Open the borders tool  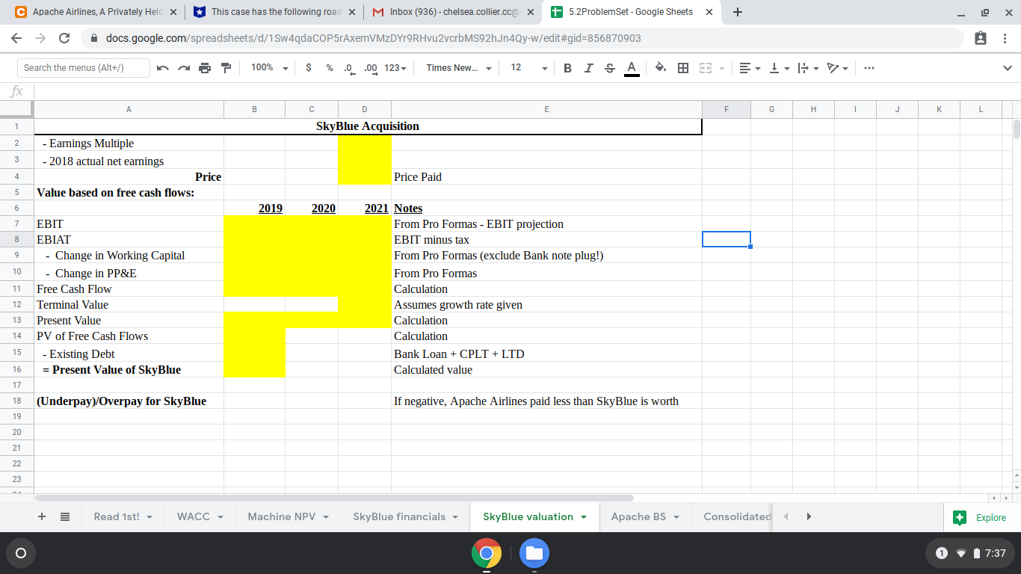(x=682, y=68)
